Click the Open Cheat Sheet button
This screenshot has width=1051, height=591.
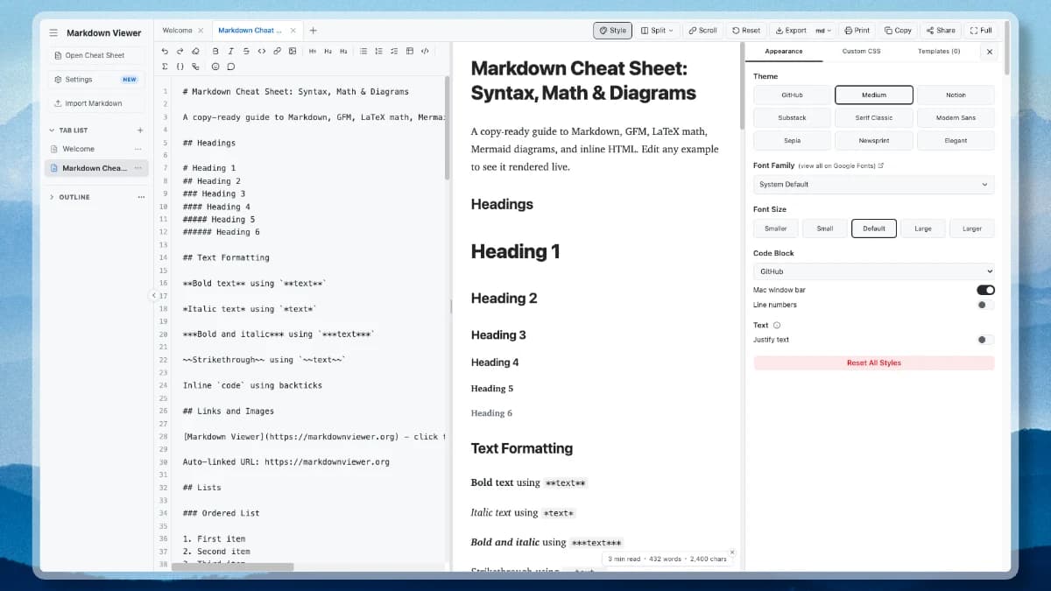[96, 55]
